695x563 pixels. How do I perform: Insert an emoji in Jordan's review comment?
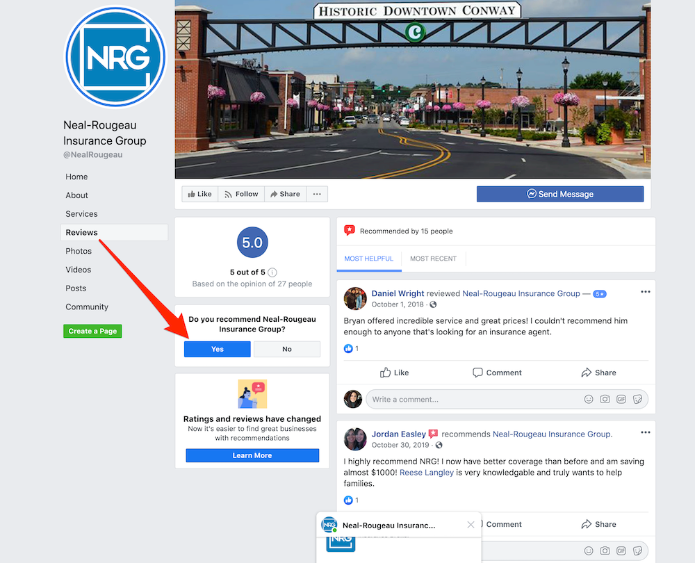click(589, 551)
